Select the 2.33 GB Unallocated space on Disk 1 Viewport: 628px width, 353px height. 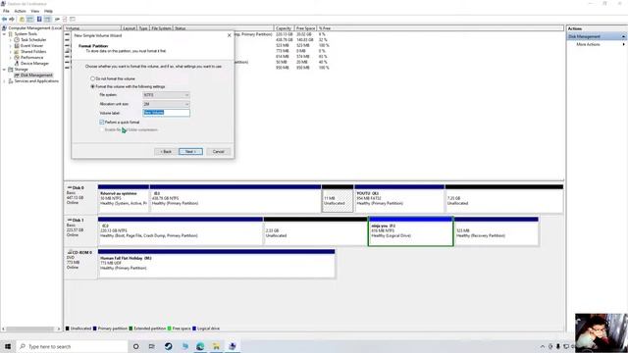(x=316, y=231)
